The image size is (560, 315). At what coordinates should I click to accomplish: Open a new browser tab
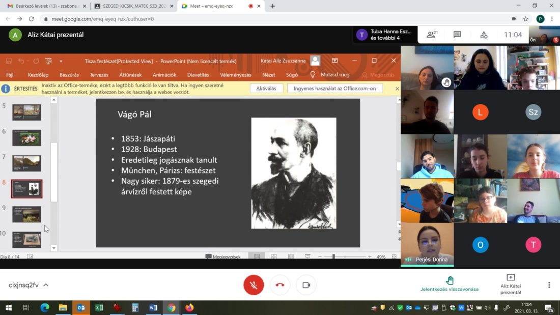tap(272, 6)
